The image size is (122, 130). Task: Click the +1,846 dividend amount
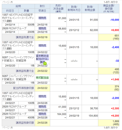[115, 80]
